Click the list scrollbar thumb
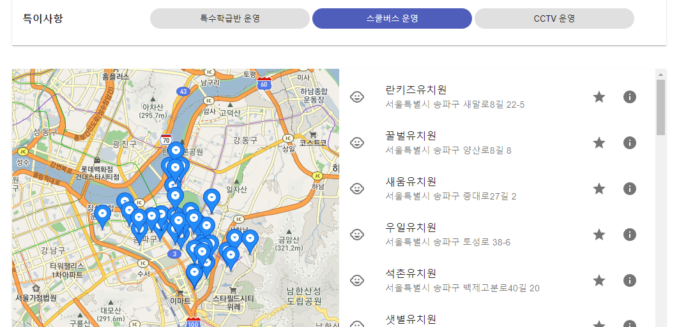The height and width of the screenshot is (327, 679). point(660,107)
